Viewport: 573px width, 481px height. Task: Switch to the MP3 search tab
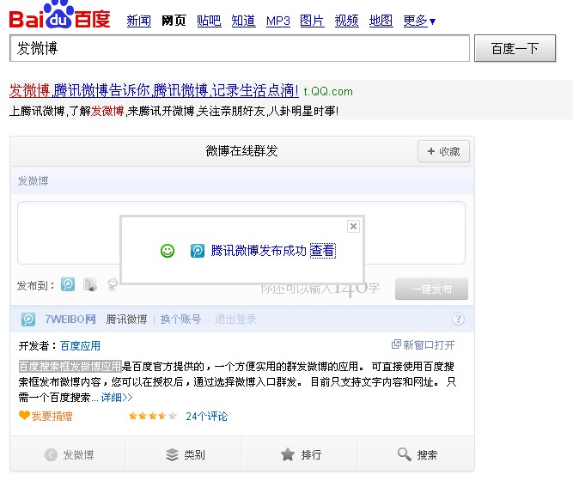[278, 21]
